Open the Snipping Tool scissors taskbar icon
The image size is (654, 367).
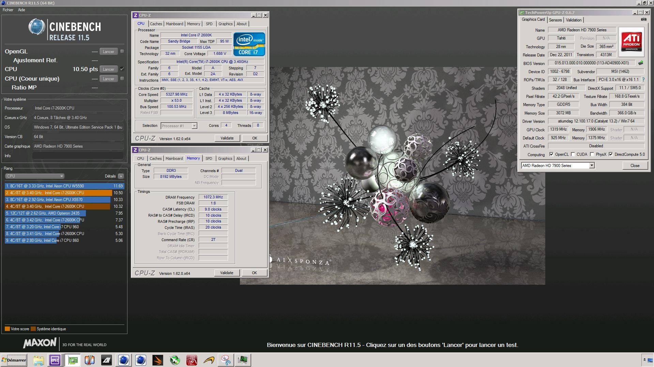[226, 360]
